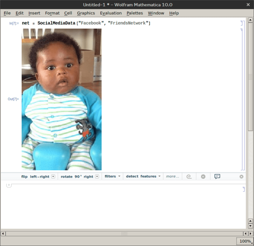This screenshot has width=254, height=246.
Task: Open the detect features dropdown
Action: coord(143,176)
